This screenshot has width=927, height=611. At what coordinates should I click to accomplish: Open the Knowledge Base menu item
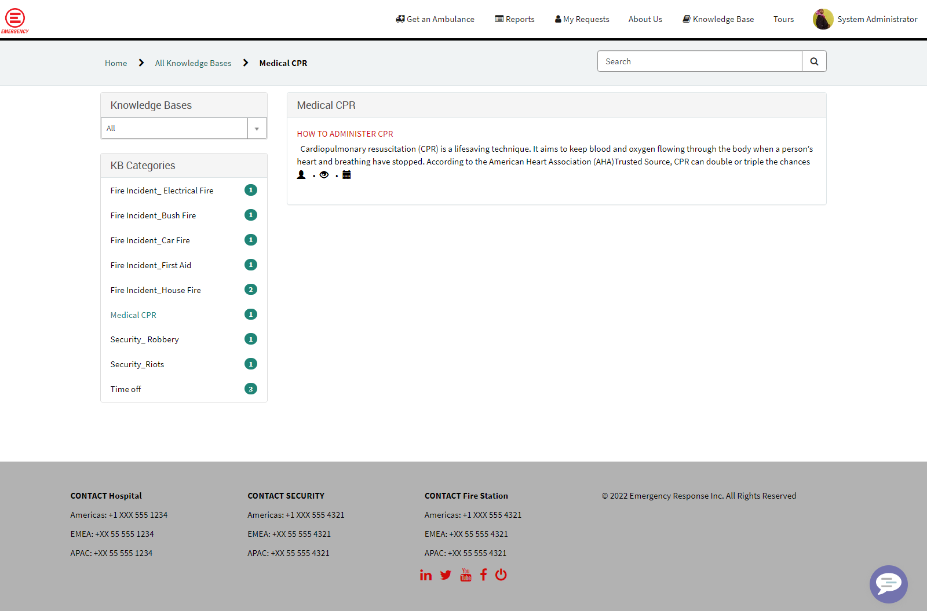718,19
